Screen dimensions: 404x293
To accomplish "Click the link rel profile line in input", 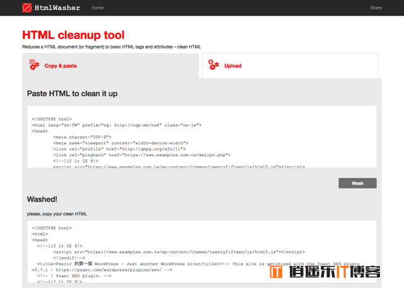I will (x=119, y=149).
